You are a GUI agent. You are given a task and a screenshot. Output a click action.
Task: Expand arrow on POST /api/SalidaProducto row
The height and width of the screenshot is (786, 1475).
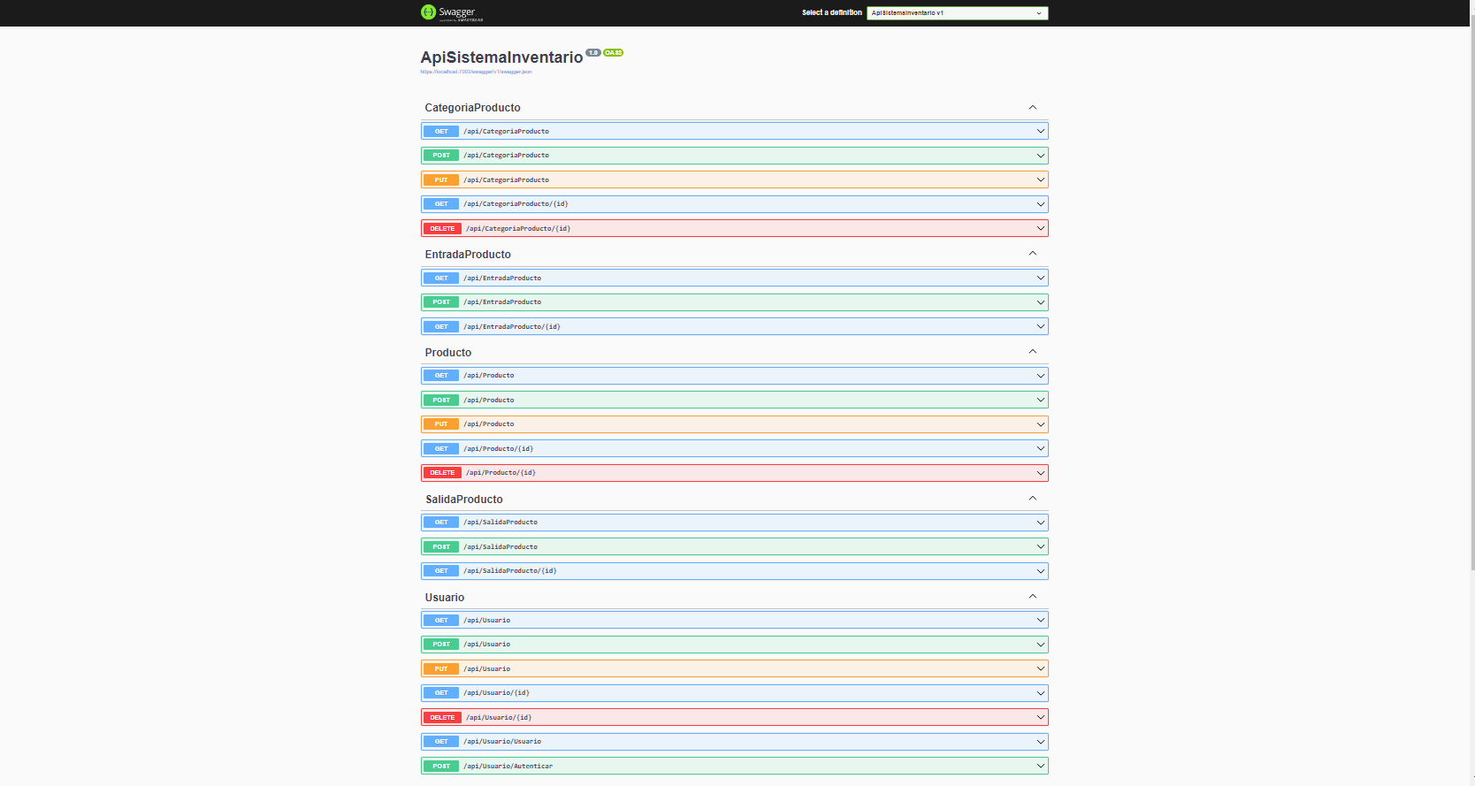click(1040, 546)
